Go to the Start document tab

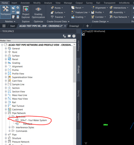point(12,26)
